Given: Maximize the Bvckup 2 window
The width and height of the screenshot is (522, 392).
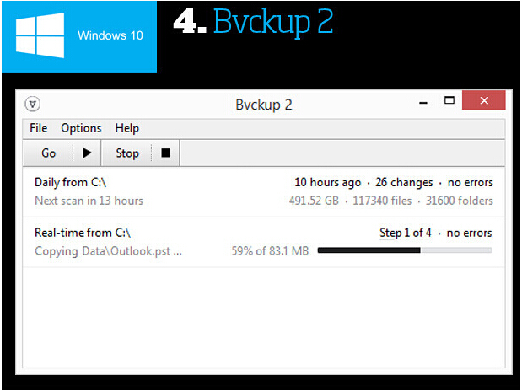Looking at the screenshot, I should pos(449,101).
